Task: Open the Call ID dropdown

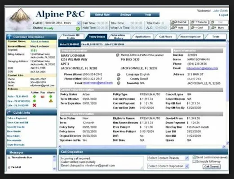Action: click(78, 23)
